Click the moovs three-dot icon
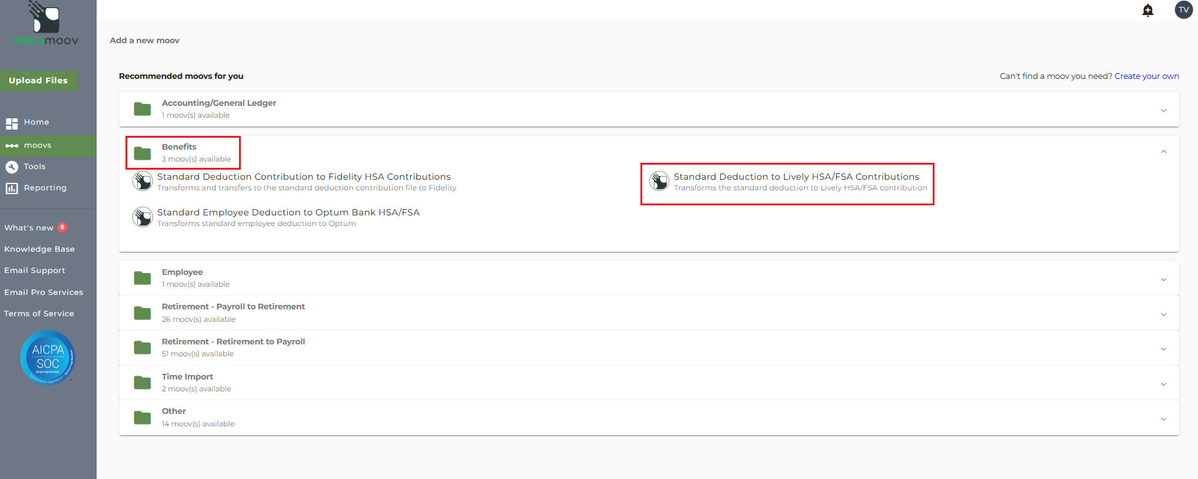This screenshot has width=1198, height=479. (x=11, y=146)
